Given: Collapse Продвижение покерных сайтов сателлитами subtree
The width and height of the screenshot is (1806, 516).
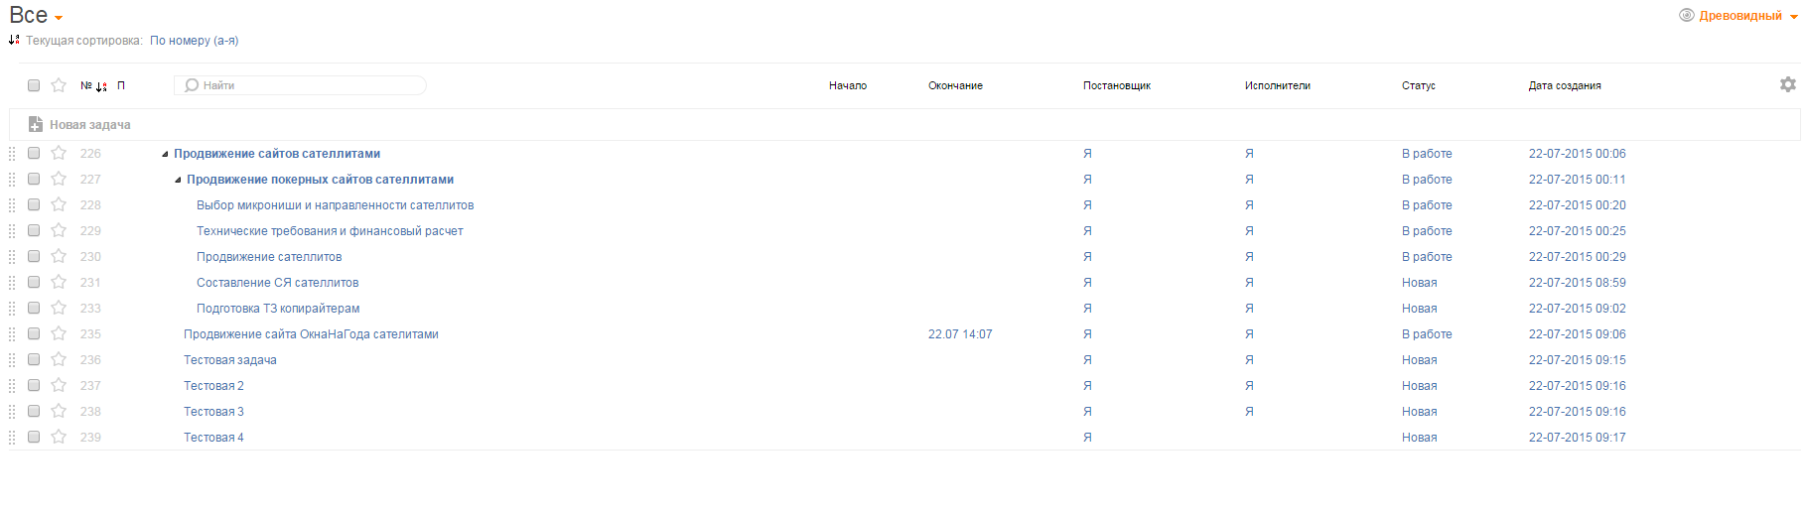Looking at the screenshot, I should pos(178,180).
